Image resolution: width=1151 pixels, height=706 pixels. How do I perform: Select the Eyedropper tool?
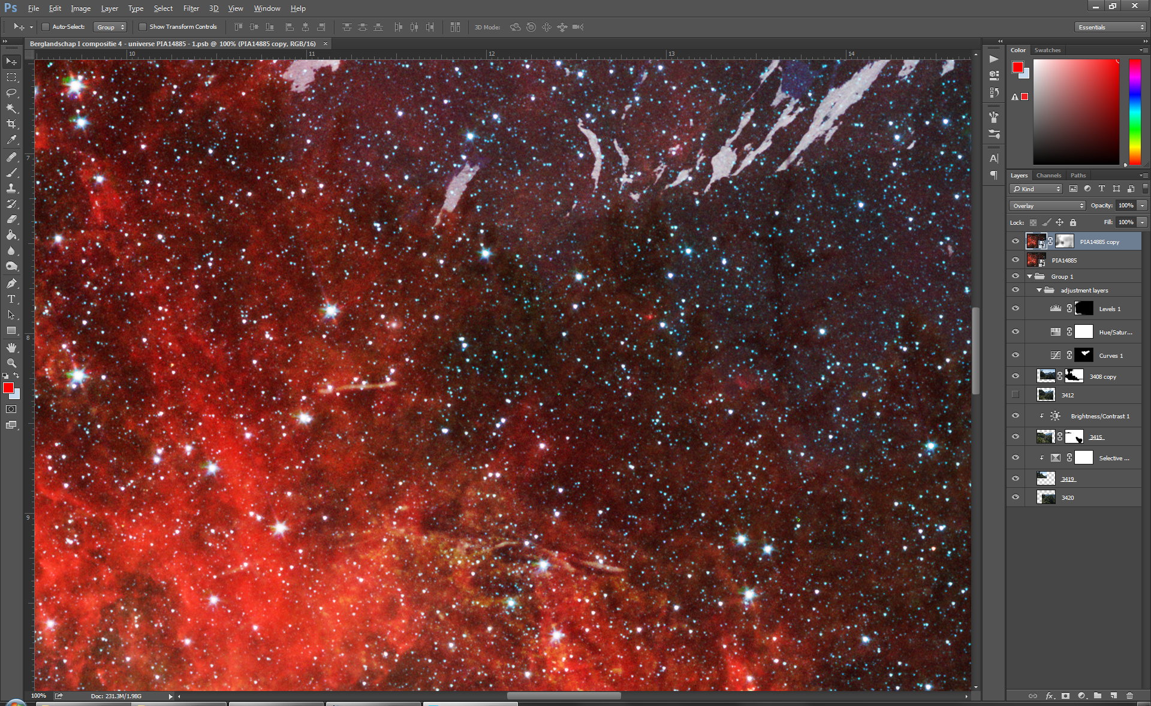pos(11,140)
